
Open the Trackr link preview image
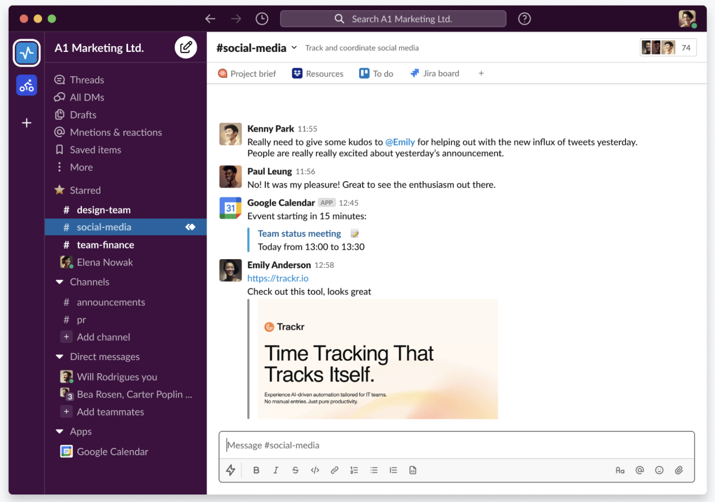[378, 359]
